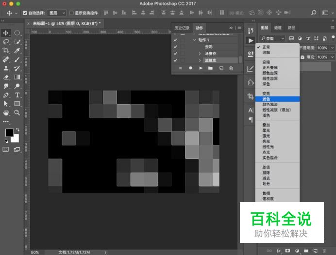Viewport: 336px width, 255px height.
Task: Select the Lasso tool
Action: [6, 42]
